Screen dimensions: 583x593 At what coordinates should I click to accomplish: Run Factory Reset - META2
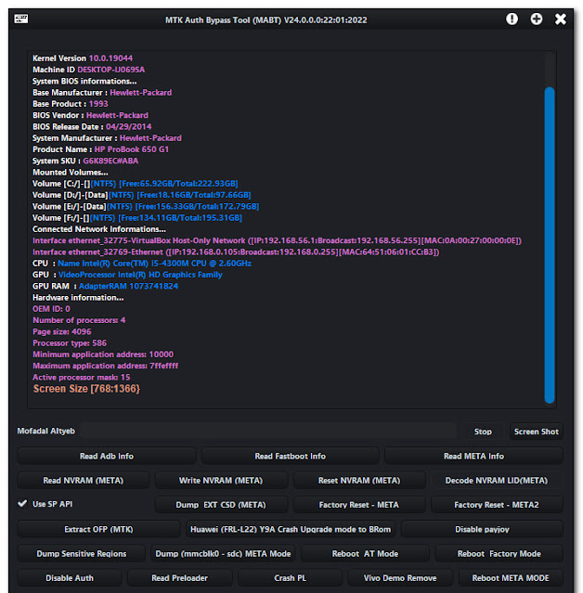click(x=497, y=505)
